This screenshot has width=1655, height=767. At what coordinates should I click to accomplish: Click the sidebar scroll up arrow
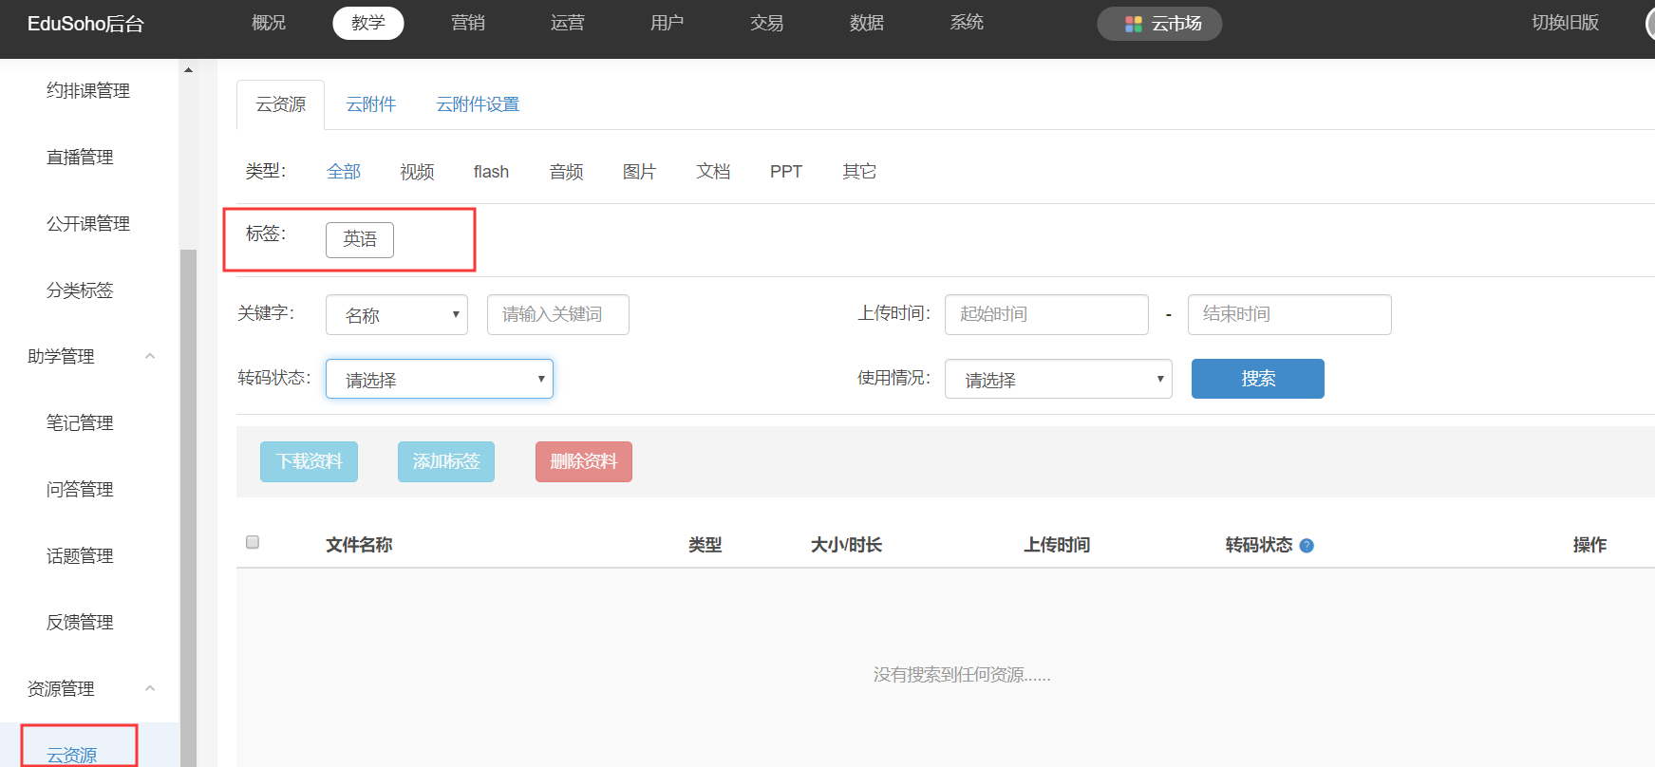(188, 70)
